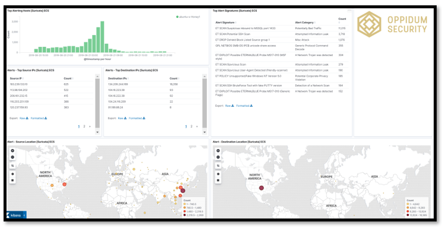Select page 1 in Destination IPs pagination
This screenshot has width=442, height=228.
(186, 126)
